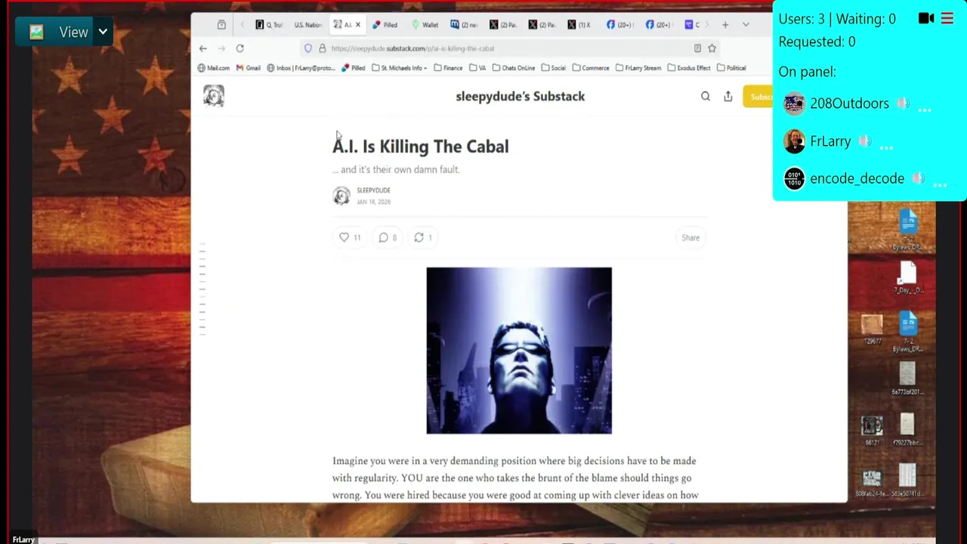This screenshot has width=967, height=544.
Task: Expand St. Michaels Info bookmark folder
Action: (400, 68)
